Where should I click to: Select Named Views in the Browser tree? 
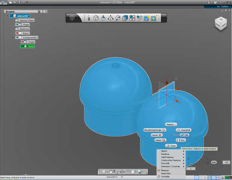pos(25,20)
